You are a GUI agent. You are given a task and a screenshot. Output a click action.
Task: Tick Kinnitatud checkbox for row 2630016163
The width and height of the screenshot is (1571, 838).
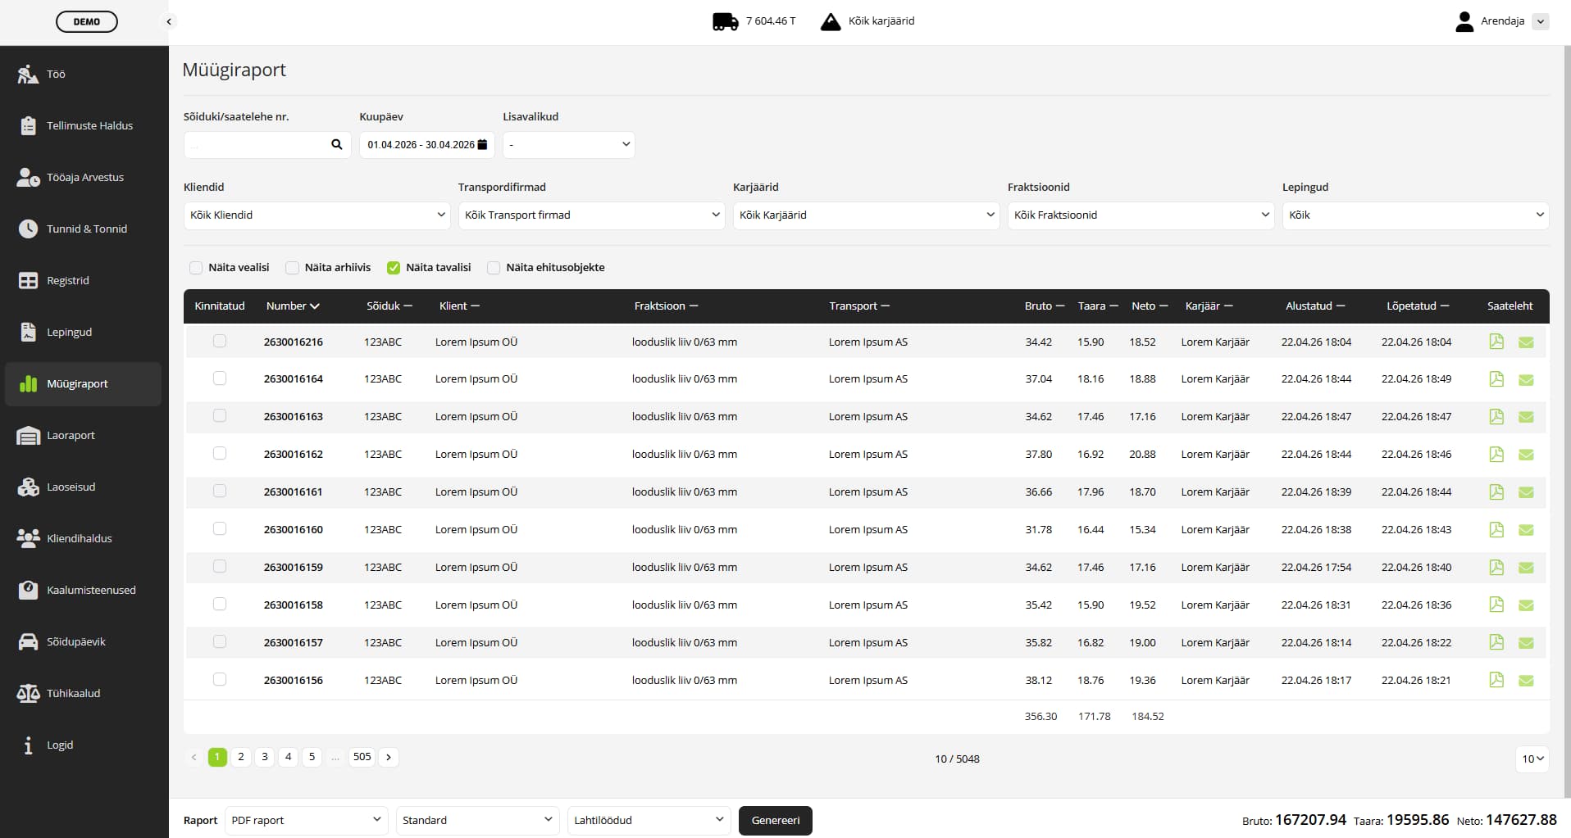[220, 416]
